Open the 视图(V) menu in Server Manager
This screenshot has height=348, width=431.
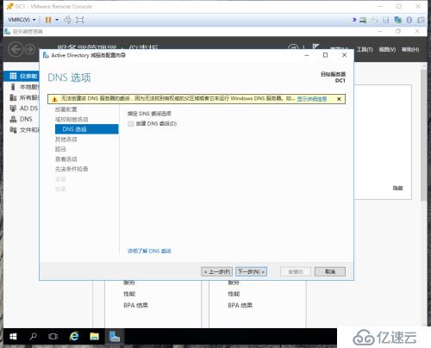click(387, 50)
